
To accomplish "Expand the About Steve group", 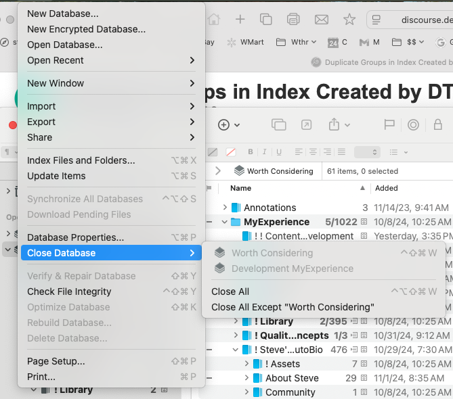I will [247, 378].
